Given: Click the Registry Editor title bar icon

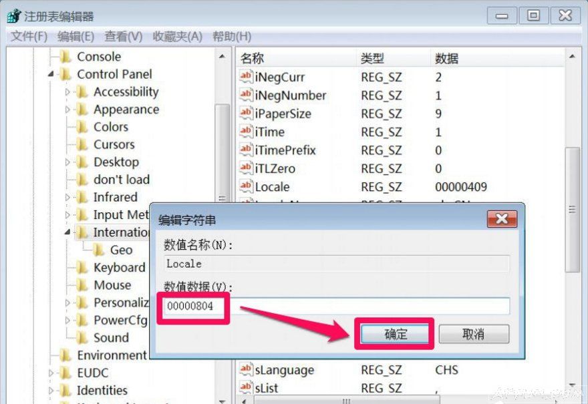Looking at the screenshot, I should pyautogui.click(x=12, y=15).
